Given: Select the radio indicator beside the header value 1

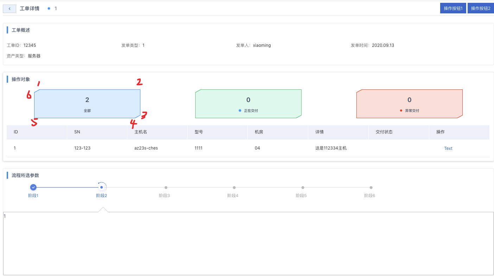Looking at the screenshot, I should point(49,8).
